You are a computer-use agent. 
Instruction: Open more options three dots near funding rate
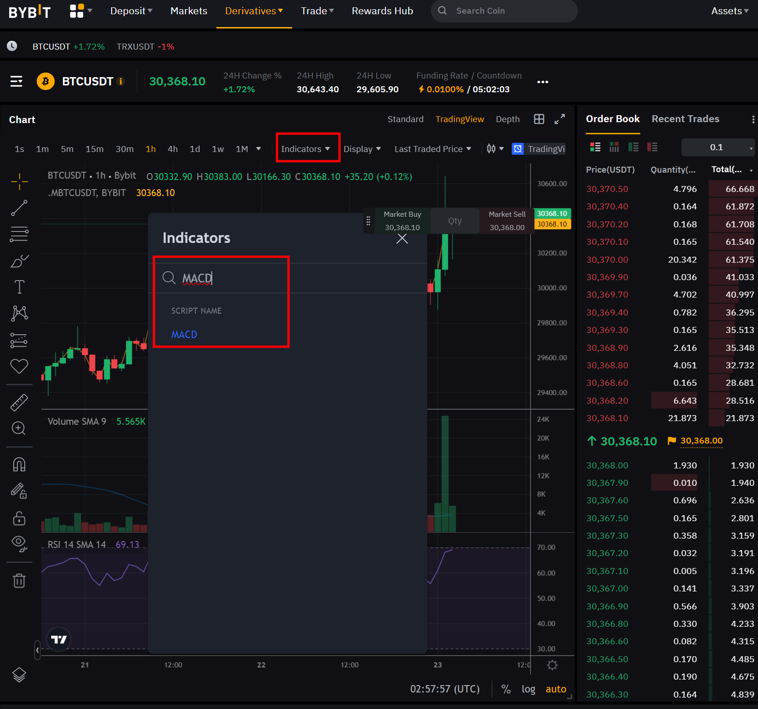coord(543,82)
